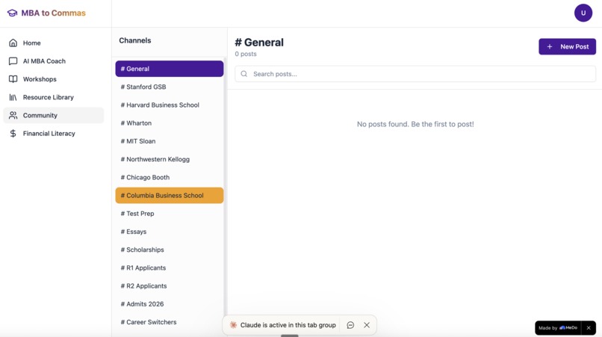View the # R2 Applicants channel
Image resolution: width=602 pixels, height=337 pixels.
coord(170,285)
